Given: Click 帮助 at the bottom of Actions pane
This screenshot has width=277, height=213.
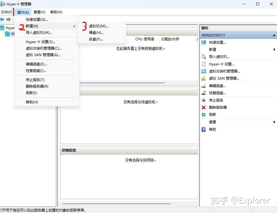Looking at the screenshot, I should pos(213,129).
